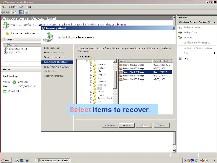Click Connect To Another Computer action
Image resolution: width=217 pixels, height=163 pixels.
point(197,48)
